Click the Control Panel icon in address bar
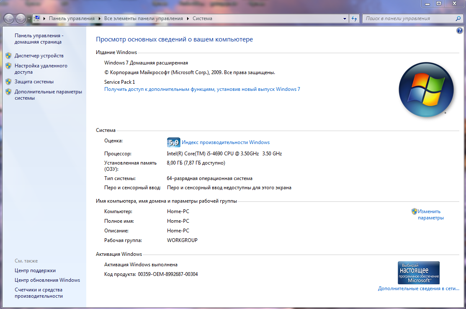The width and height of the screenshot is (466, 309). coord(37,18)
